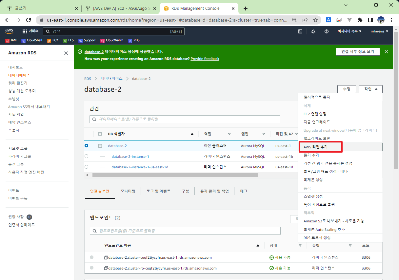This screenshot has height=280, width=399.
Task: Switch to the 모니터링 tab
Action: tap(128, 191)
